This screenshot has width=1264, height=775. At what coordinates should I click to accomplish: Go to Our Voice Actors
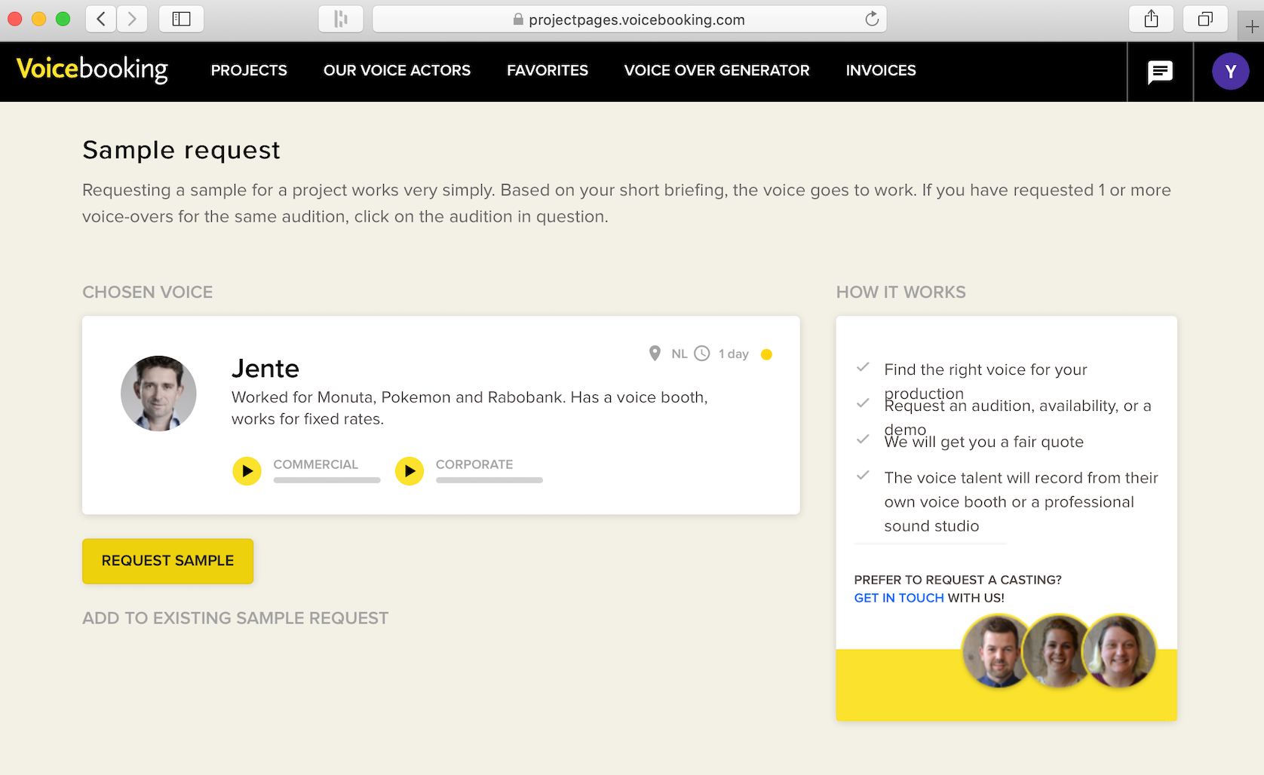(x=397, y=70)
